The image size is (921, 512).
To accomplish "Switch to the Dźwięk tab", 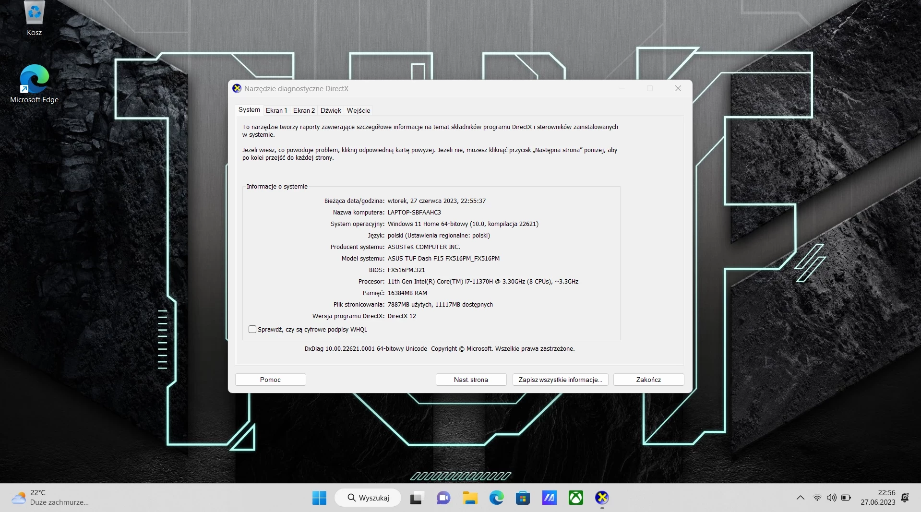I will tap(331, 110).
